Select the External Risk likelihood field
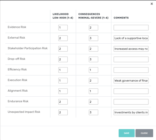Screen dimensions: 156x140 [x=63, y=38]
